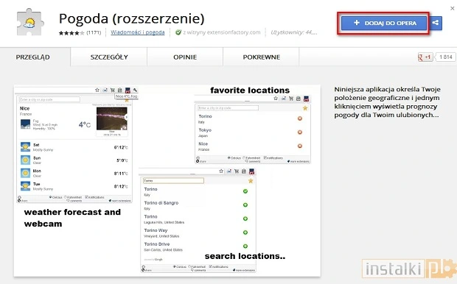
Task: Select the POKREWNE tab
Action: pyautogui.click(x=262, y=57)
